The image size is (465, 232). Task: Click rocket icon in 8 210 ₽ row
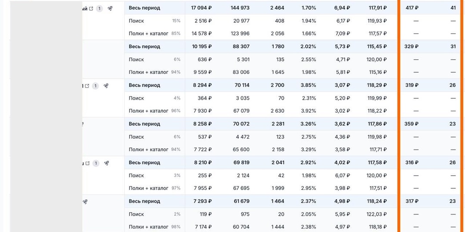pyautogui.click(x=106, y=163)
